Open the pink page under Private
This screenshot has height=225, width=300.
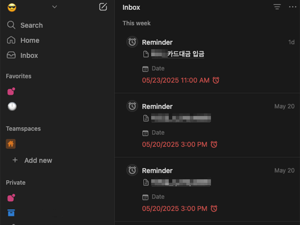point(11,198)
